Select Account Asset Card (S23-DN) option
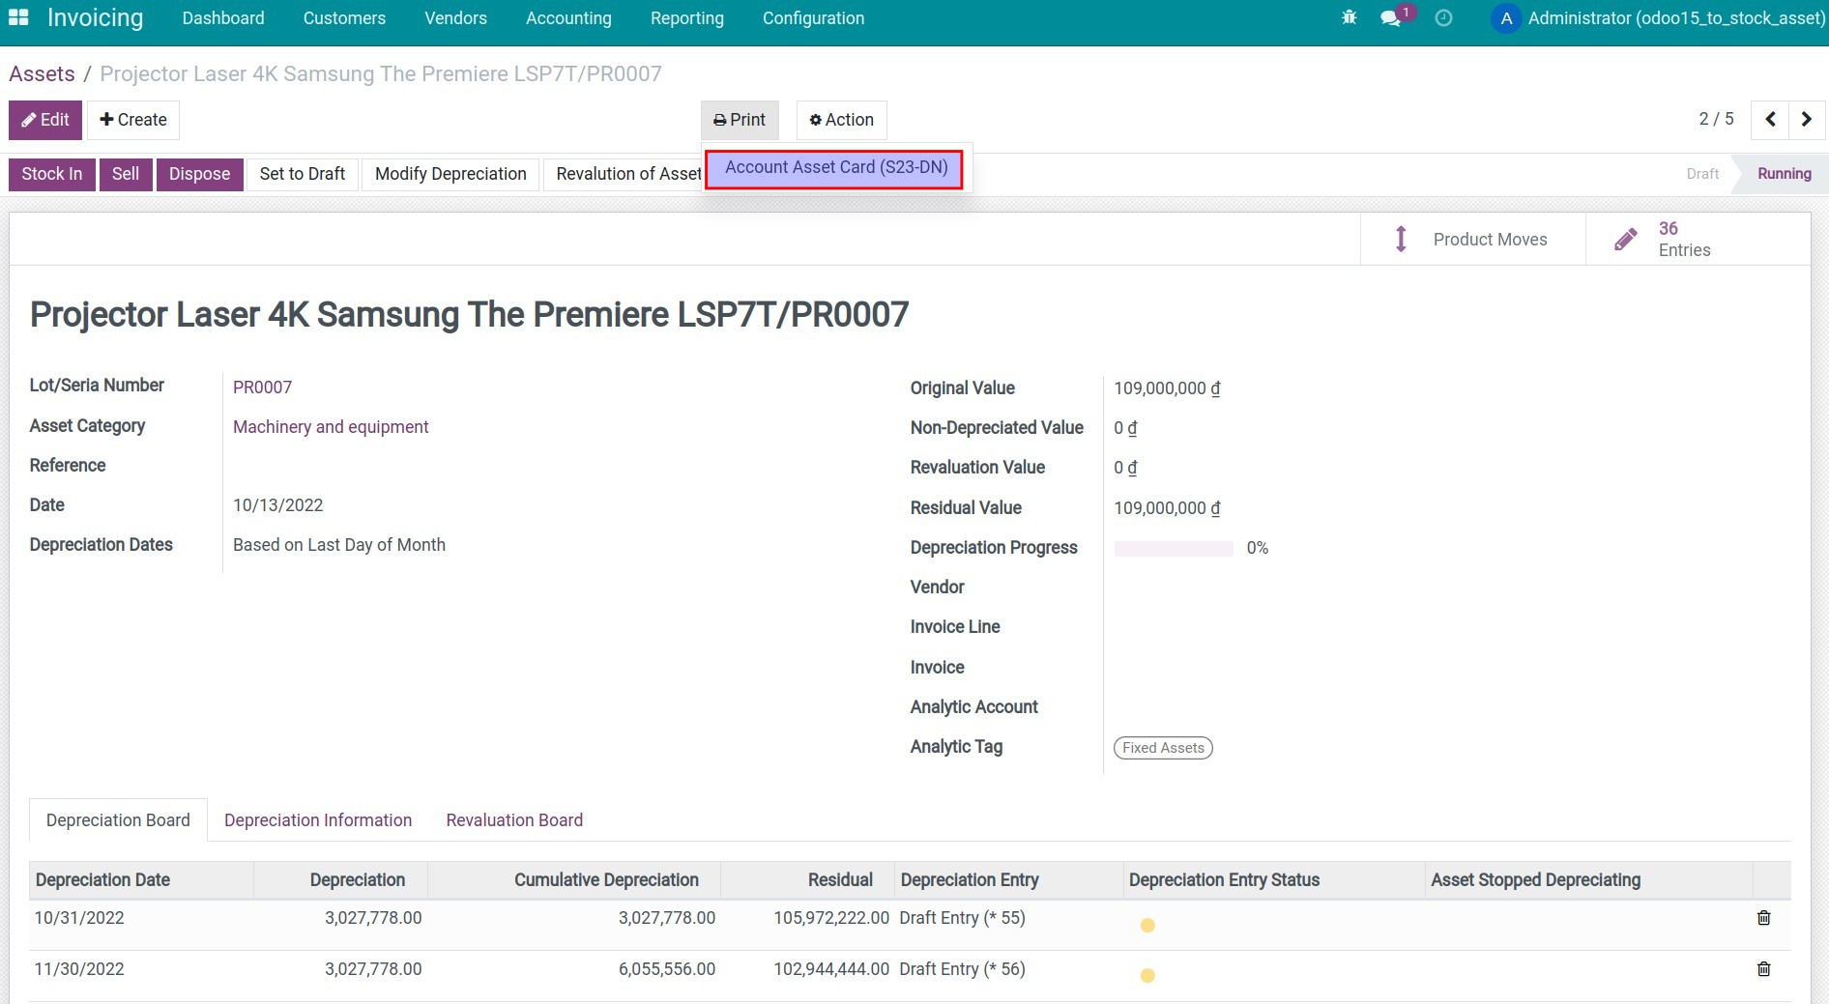Viewport: 1829px width, 1004px height. coord(835,168)
